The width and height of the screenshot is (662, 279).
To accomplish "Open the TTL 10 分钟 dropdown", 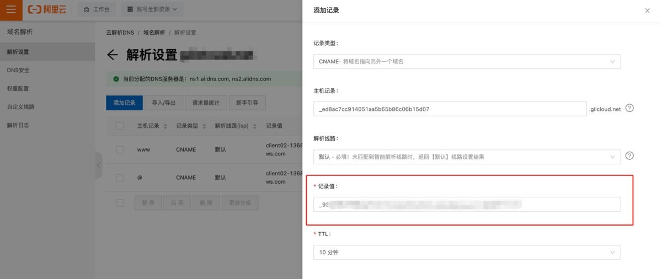I will point(467,253).
